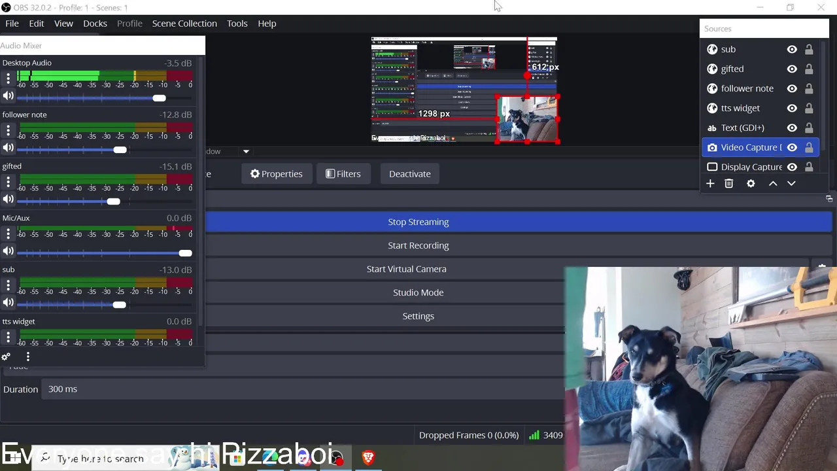This screenshot has height=471, width=837.
Task: Mute the sub audio speaker icon
Action: [9, 302]
